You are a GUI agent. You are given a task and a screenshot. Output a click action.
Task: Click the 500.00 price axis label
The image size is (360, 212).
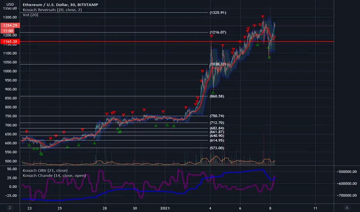pyautogui.click(x=11, y=161)
